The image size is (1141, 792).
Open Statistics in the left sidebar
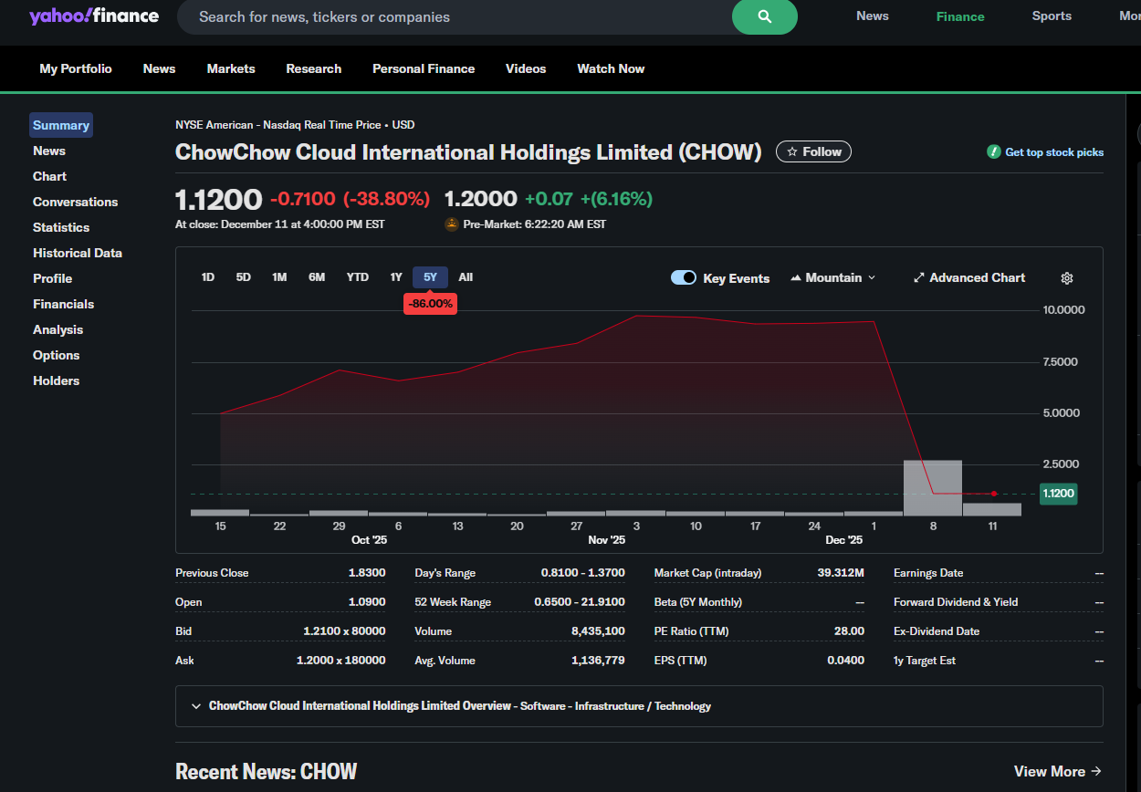(x=61, y=228)
